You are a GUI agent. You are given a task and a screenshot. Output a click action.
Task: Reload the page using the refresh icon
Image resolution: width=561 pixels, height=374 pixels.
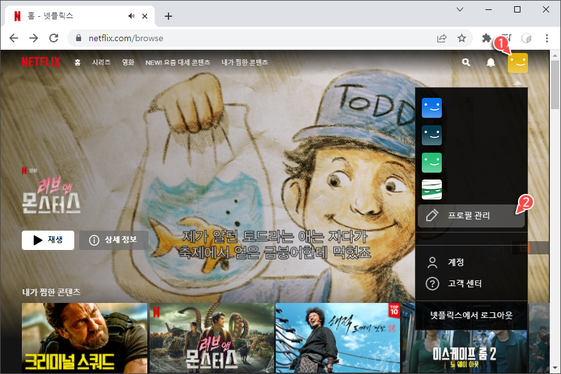coord(53,38)
